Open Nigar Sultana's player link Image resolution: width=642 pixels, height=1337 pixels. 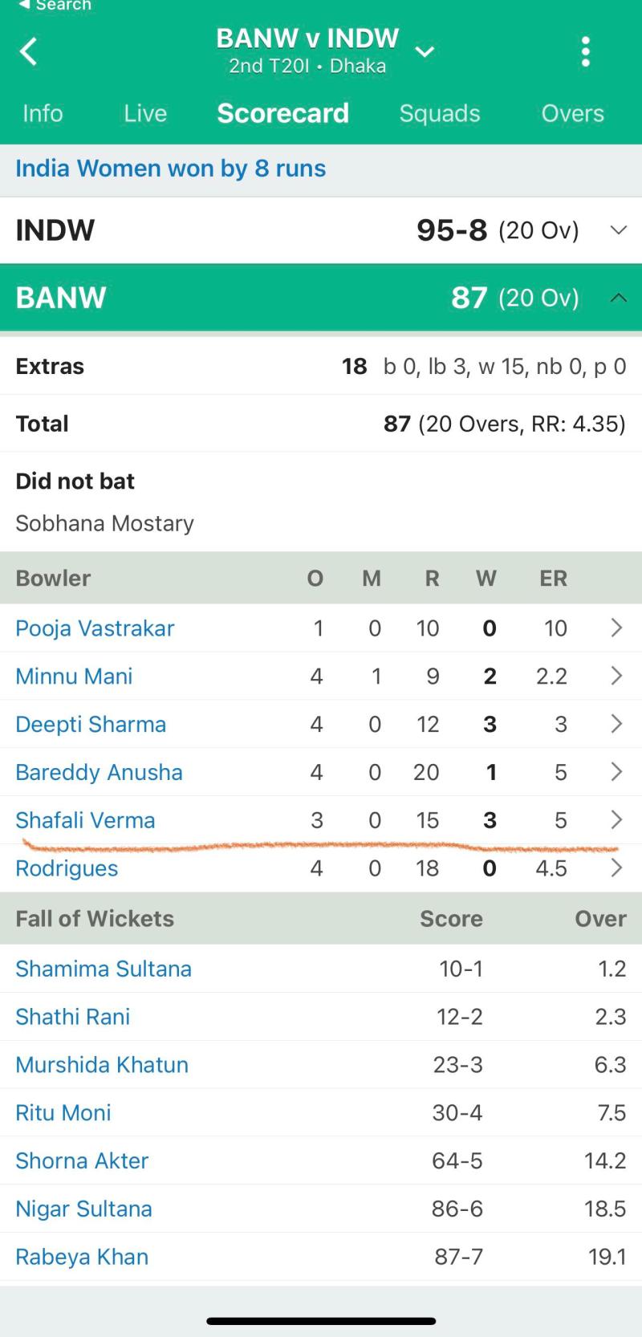(83, 1209)
